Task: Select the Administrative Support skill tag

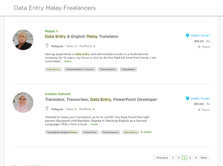Action: click(x=80, y=70)
